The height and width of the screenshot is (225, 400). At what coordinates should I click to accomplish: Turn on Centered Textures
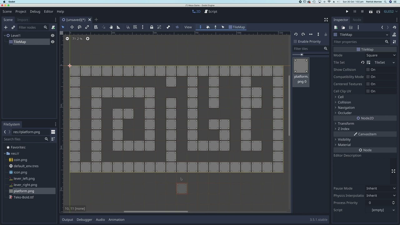[368, 84]
